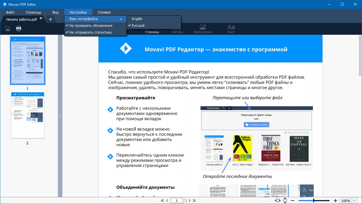Click the Настройки menu

78,12
